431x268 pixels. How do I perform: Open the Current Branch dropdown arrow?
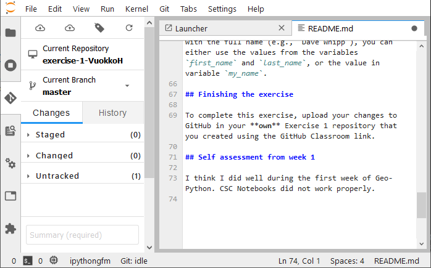click(127, 86)
